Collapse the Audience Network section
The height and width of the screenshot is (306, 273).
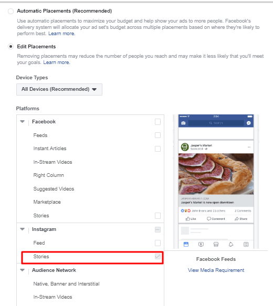point(23,270)
